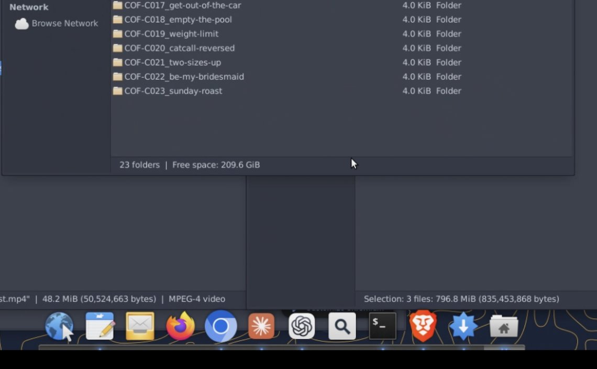Image resolution: width=597 pixels, height=369 pixels.
Task: Launch Firefox from the dock
Action: click(181, 326)
